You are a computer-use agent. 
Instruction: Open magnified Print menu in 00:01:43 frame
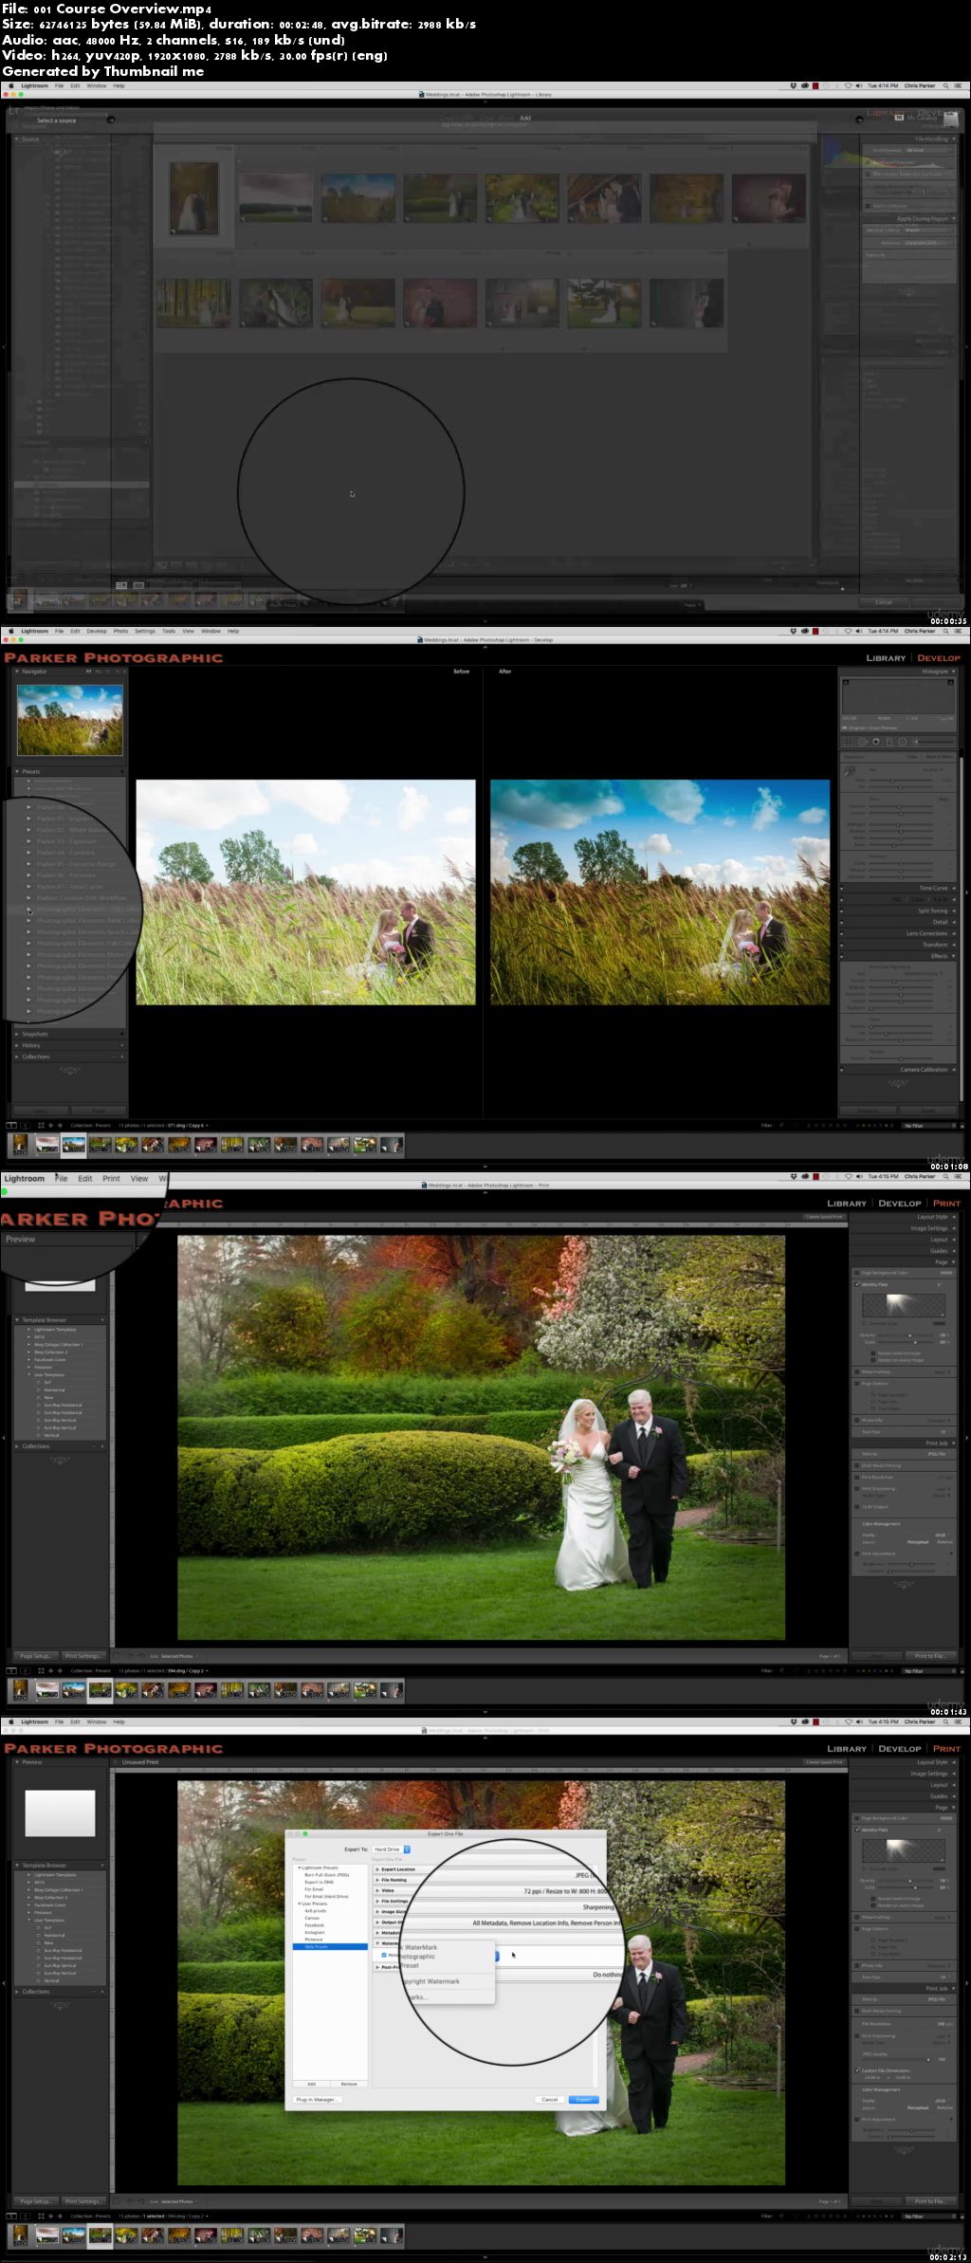[x=111, y=1179]
